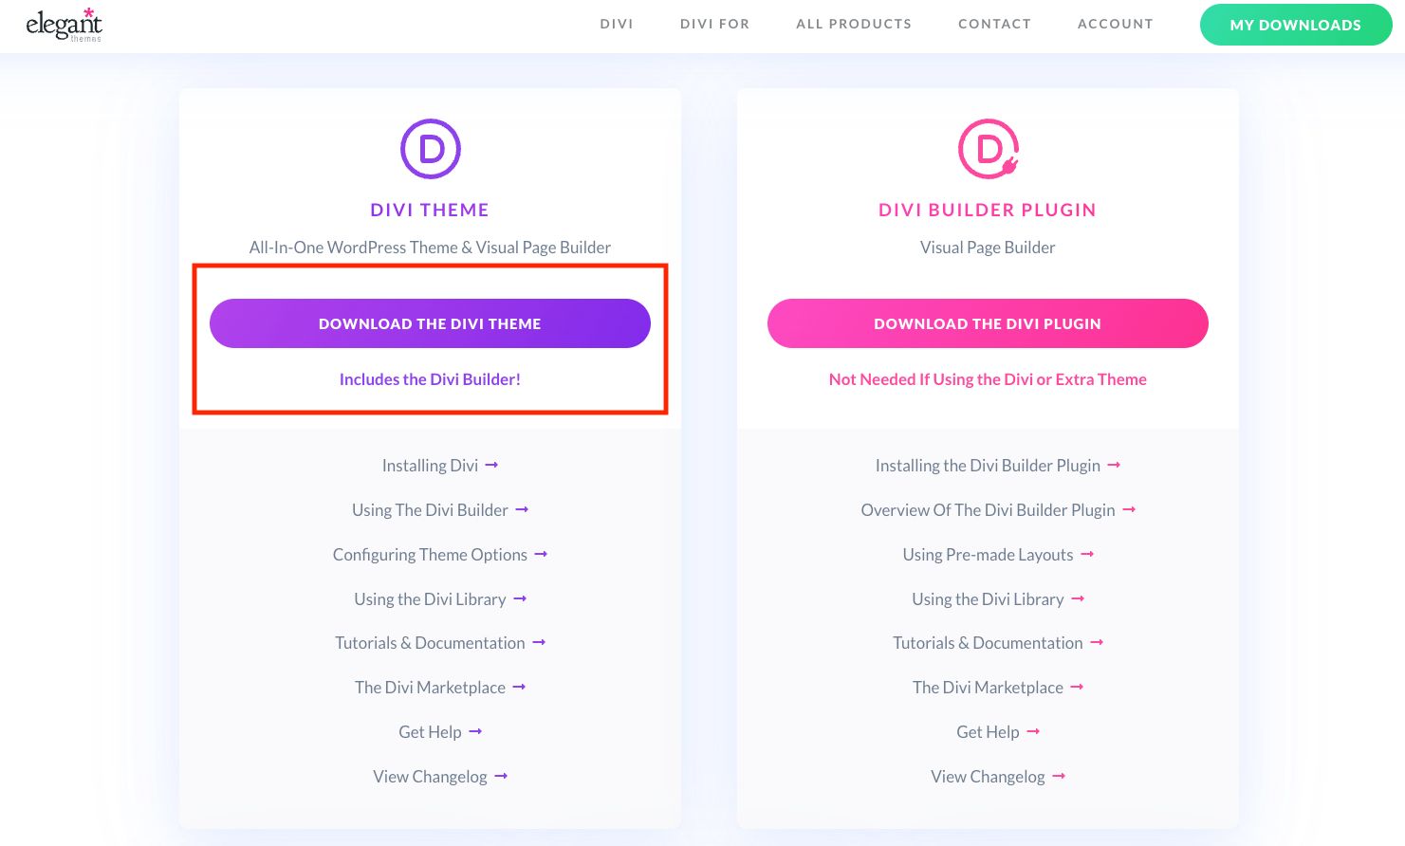Select the CONTACT navigation item
The image size is (1405, 846).
pyautogui.click(x=994, y=24)
